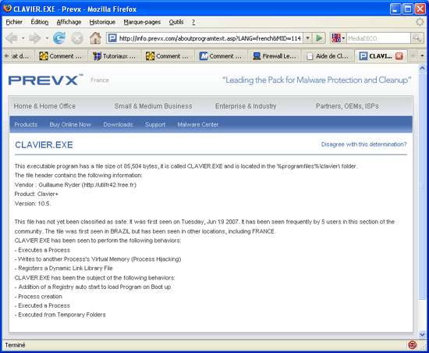The width and height of the screenshot is (429, 353).
Task: Click the CLAVIER.EXE page heading
Action: pyautogui.click(x=44, y=144)
